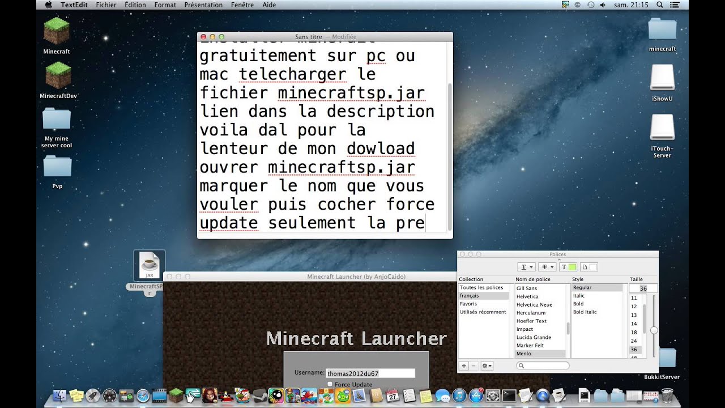Open iTunes in the Dock
Viewport: 725px width, 408px height.
tap(459, 396)
